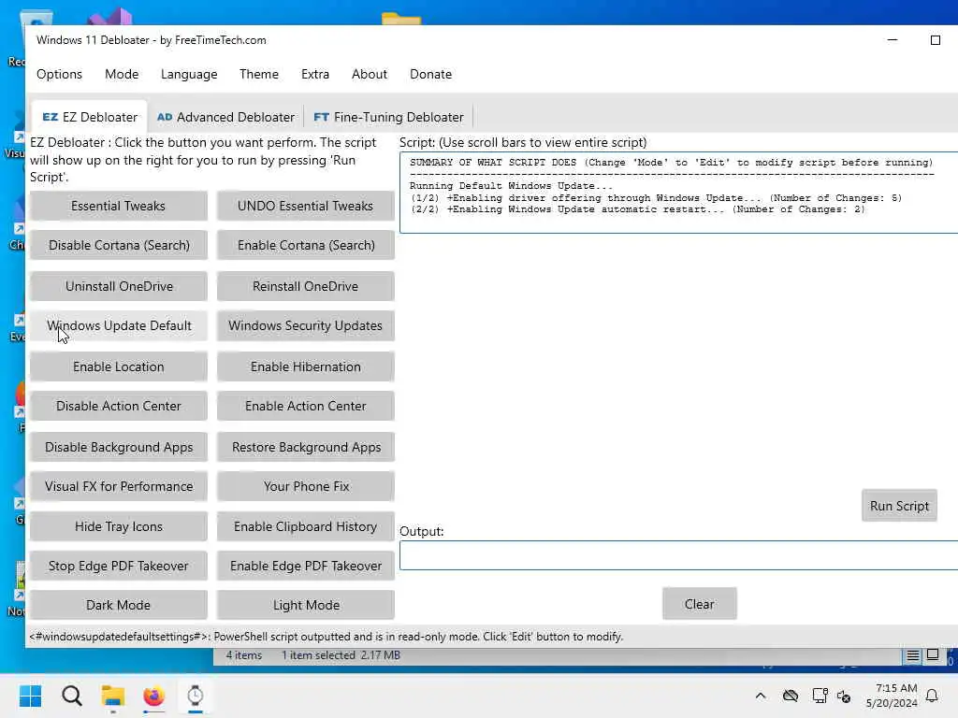Select Disable Background Apps
This screenshot has height=718, width=958.
[119, 447]
